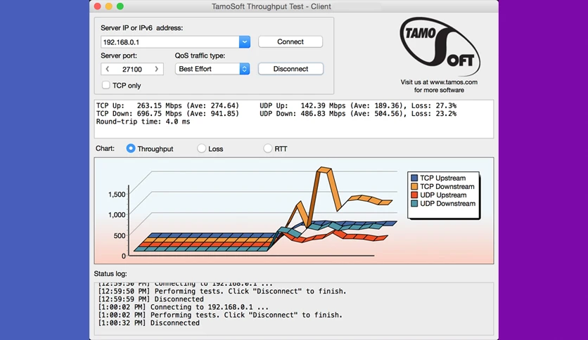Open the QoS traffic type dropdown
This screenshot has height=340, width=588.
pyautogui.click(x=212, y=69)
